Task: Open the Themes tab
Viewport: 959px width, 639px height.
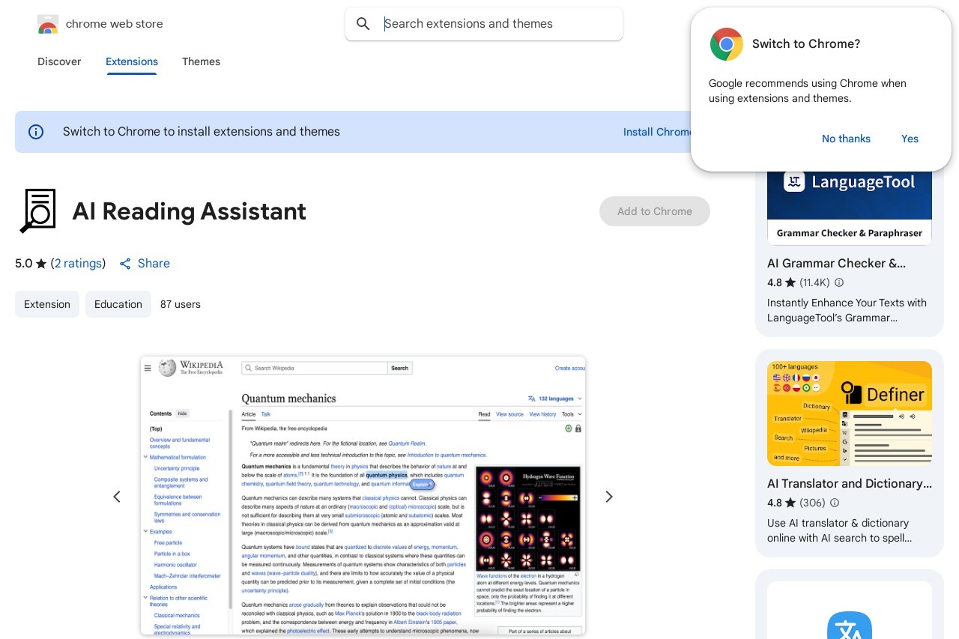Action: pyautogui.click(x=201, y=62)
